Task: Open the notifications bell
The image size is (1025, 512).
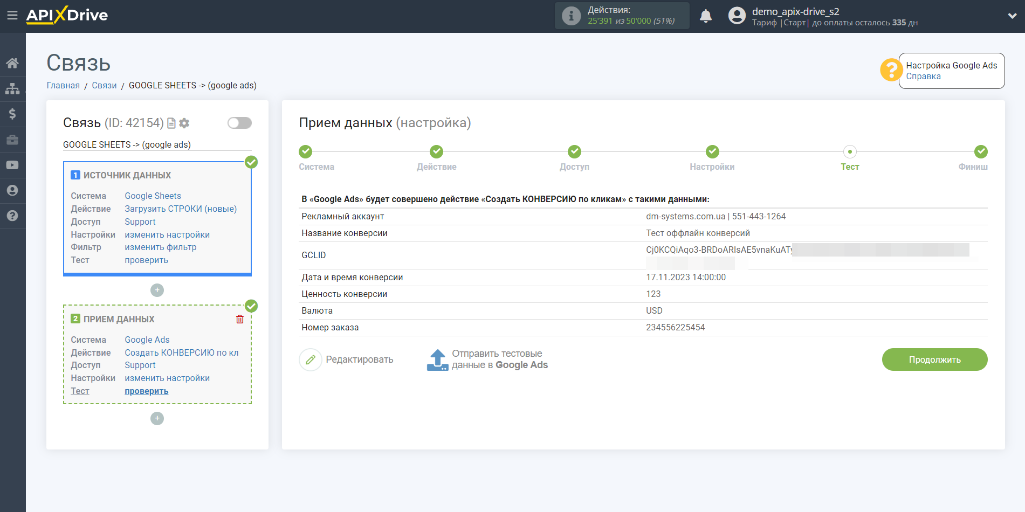Action: 706,16
